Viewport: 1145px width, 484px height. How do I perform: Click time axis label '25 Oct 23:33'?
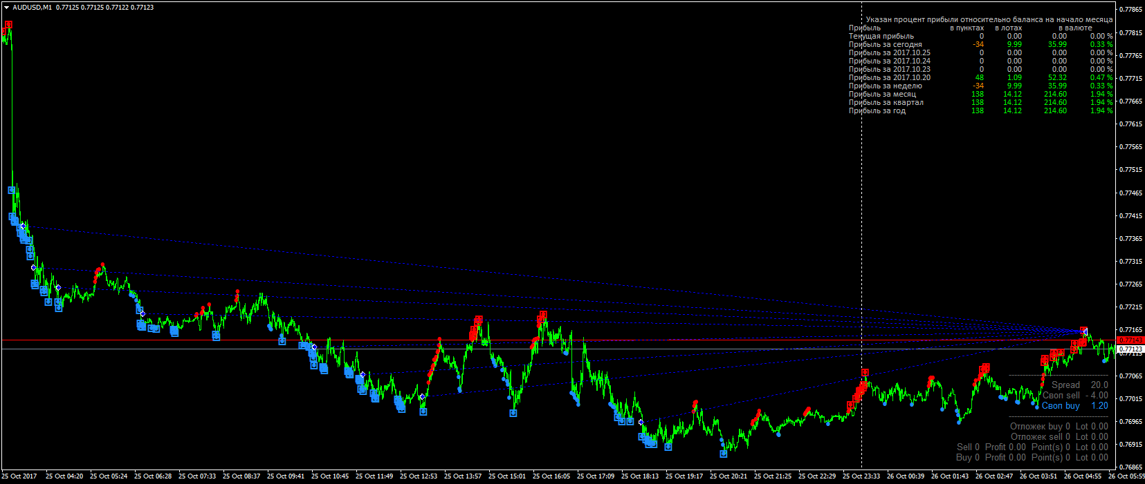861,476
